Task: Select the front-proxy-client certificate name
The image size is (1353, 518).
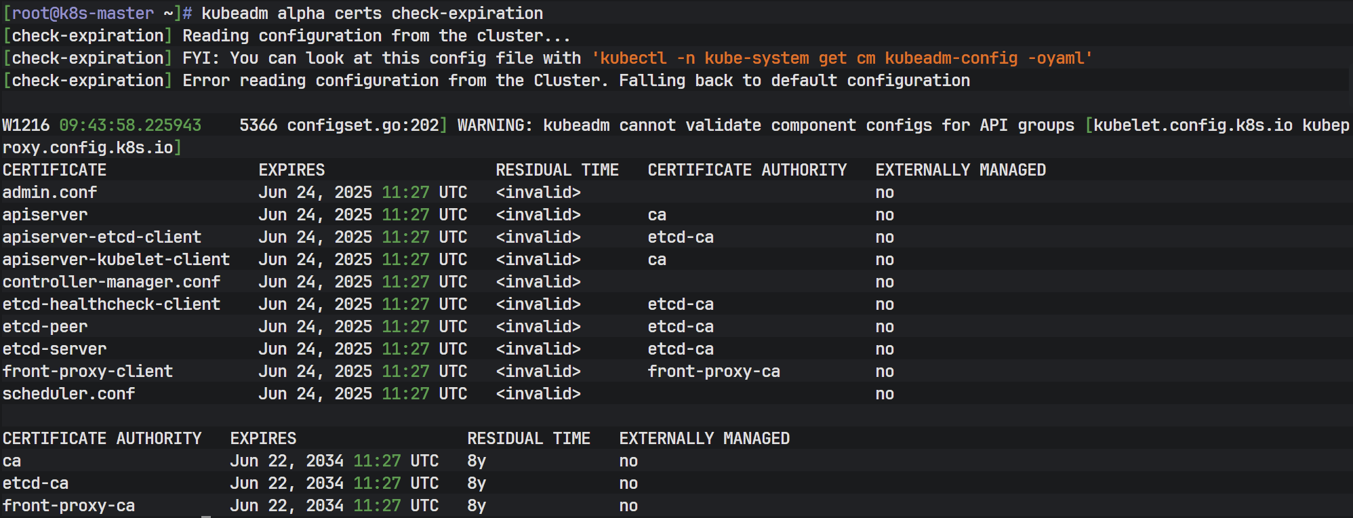Action: 87,372
